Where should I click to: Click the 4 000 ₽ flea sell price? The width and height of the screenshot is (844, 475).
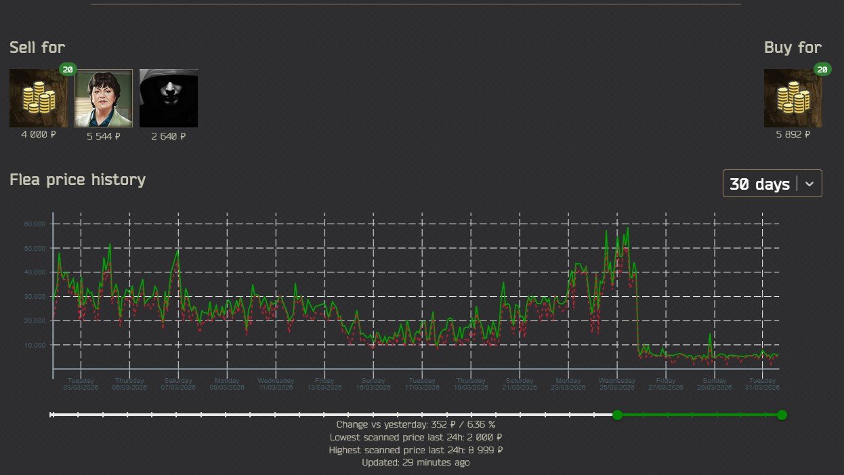[x=39, y=135]
